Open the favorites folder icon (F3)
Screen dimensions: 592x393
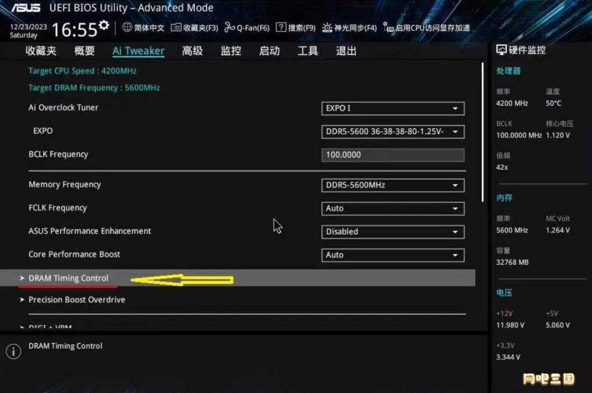tap(176, 27)
